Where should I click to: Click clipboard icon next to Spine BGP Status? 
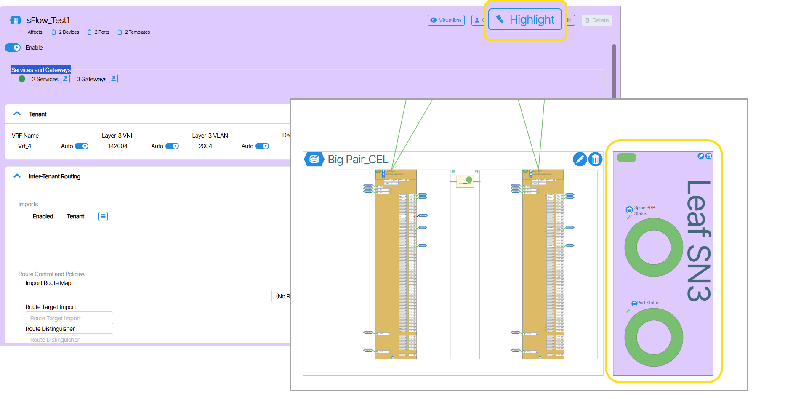[x=629, y=210]
